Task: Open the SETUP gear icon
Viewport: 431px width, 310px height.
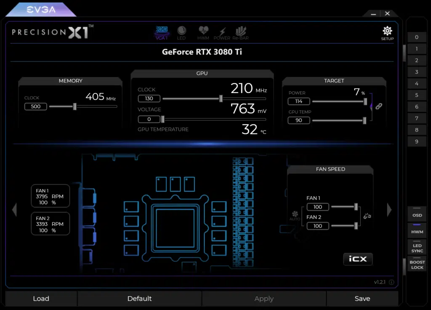Action: coord(387,33)
